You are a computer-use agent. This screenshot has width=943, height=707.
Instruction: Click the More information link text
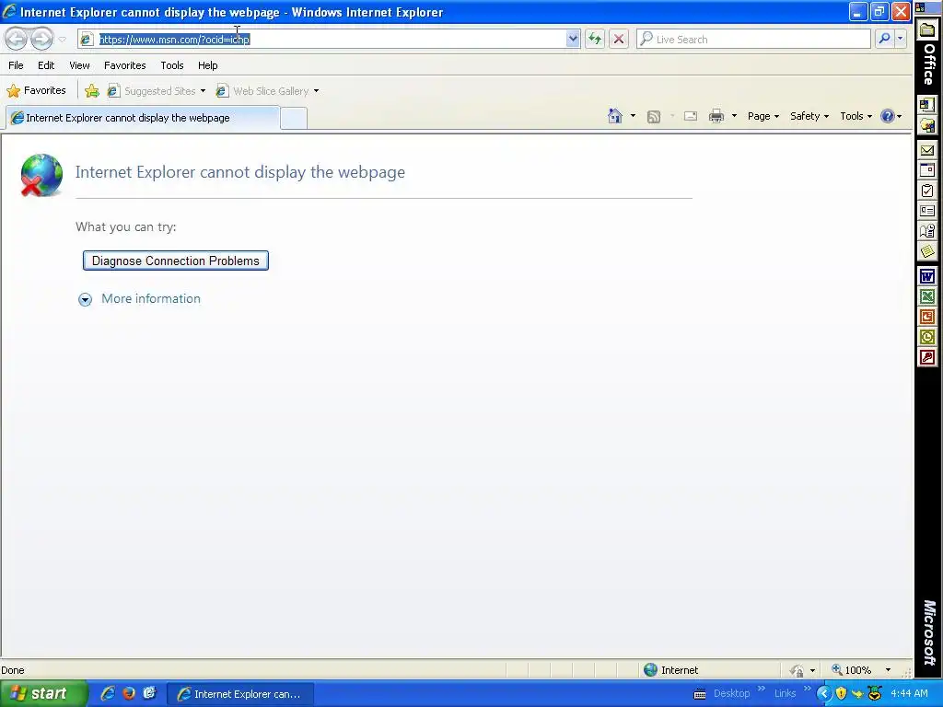[x=151, y=299]
